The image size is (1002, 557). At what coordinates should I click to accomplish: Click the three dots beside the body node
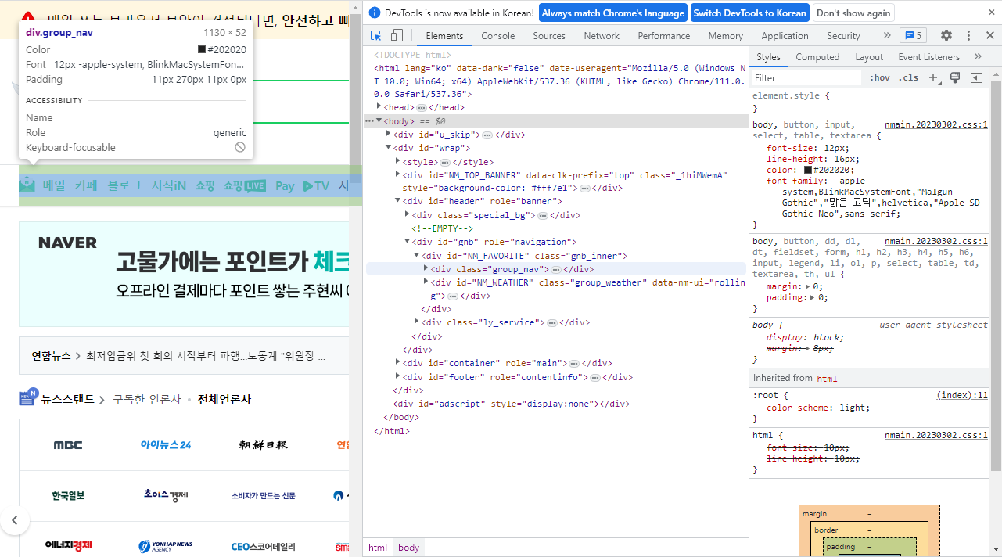click(x=369, y=121)
